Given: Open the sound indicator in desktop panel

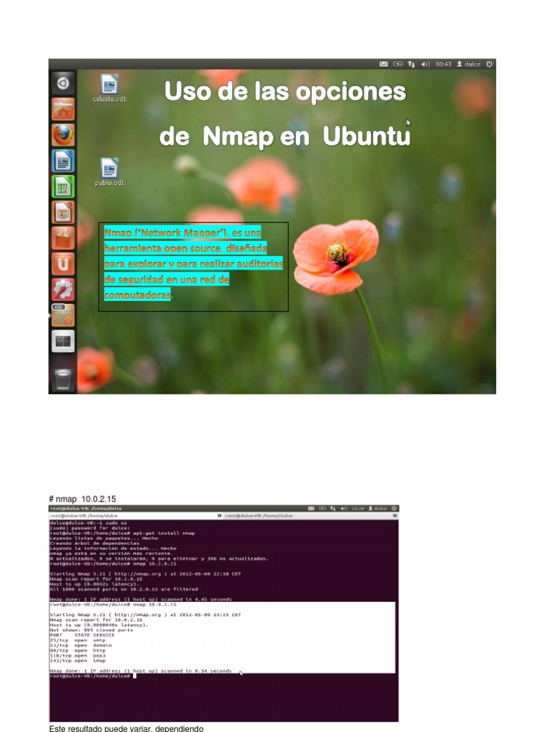Looking at the screenshot, I should (425, 64).
